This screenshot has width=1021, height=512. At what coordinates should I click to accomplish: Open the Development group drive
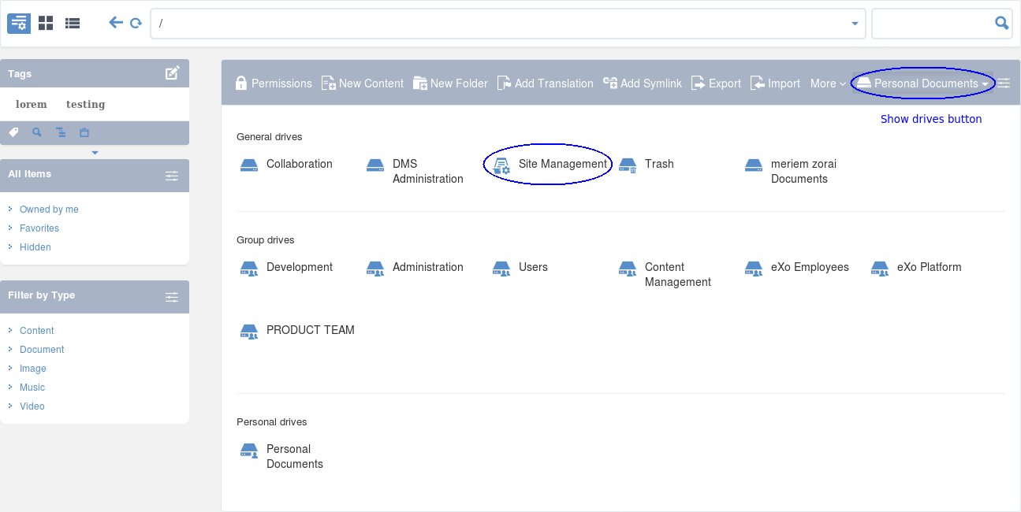(286, 268)
